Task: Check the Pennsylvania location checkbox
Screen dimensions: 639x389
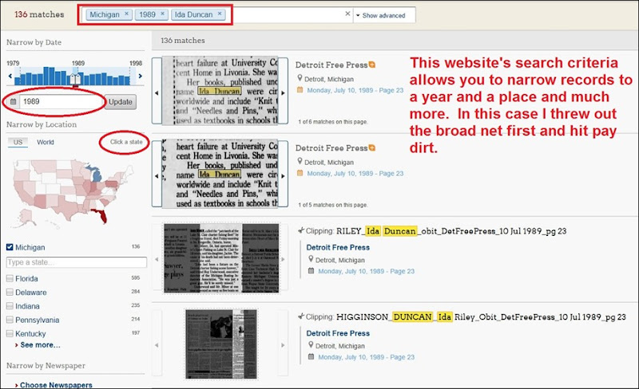Action: point(10,320)
